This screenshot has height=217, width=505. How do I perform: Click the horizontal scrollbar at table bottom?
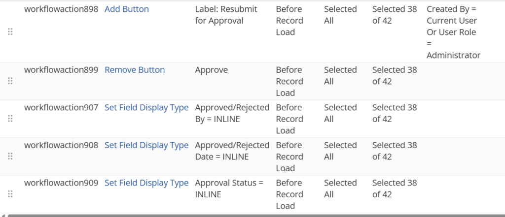pos(256,216)
